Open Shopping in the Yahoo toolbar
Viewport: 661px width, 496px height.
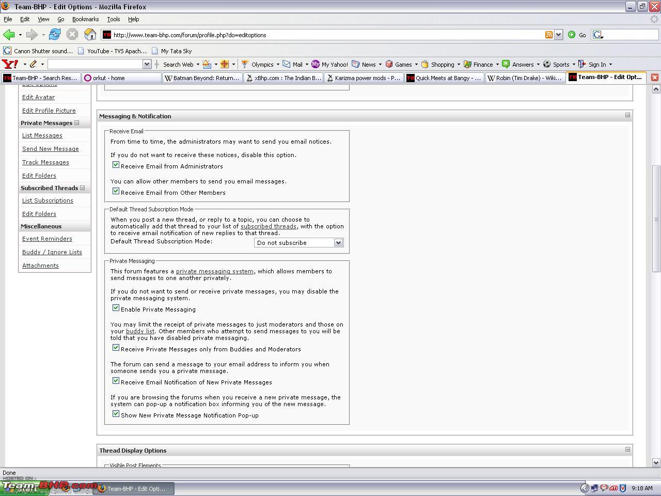tap(438, 64)
